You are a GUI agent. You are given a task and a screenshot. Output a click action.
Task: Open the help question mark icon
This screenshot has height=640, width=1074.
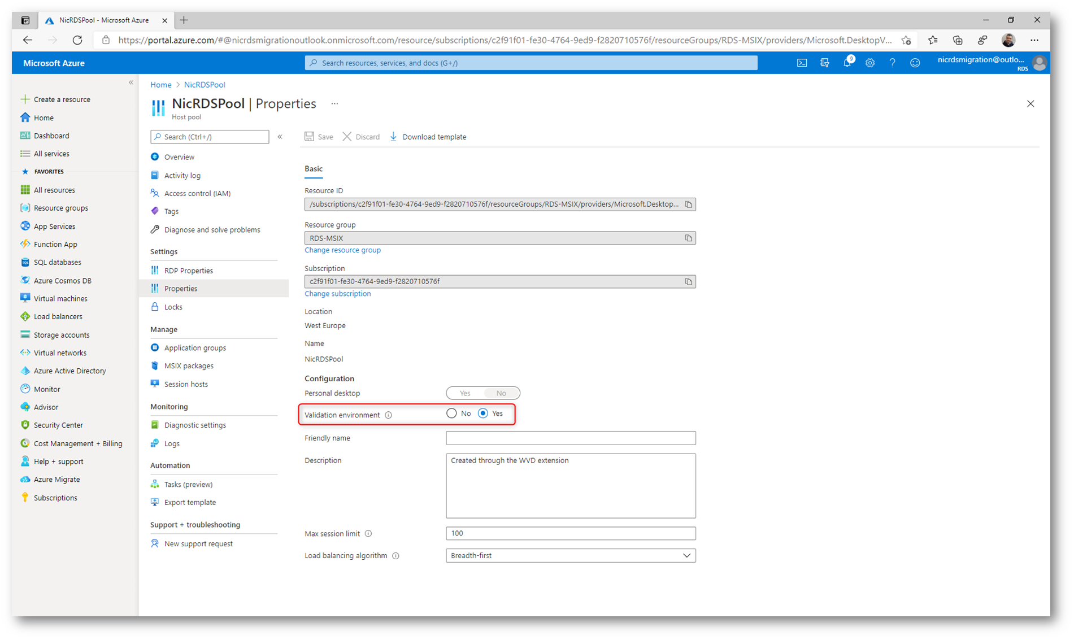click(893, 63)
